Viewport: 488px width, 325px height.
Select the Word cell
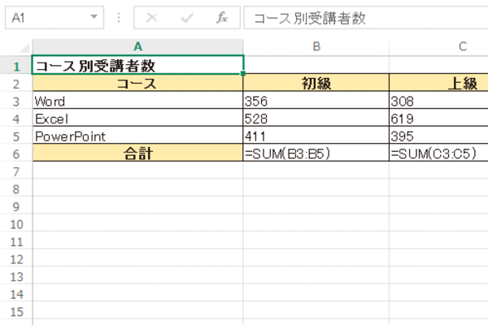coord(137,101)
